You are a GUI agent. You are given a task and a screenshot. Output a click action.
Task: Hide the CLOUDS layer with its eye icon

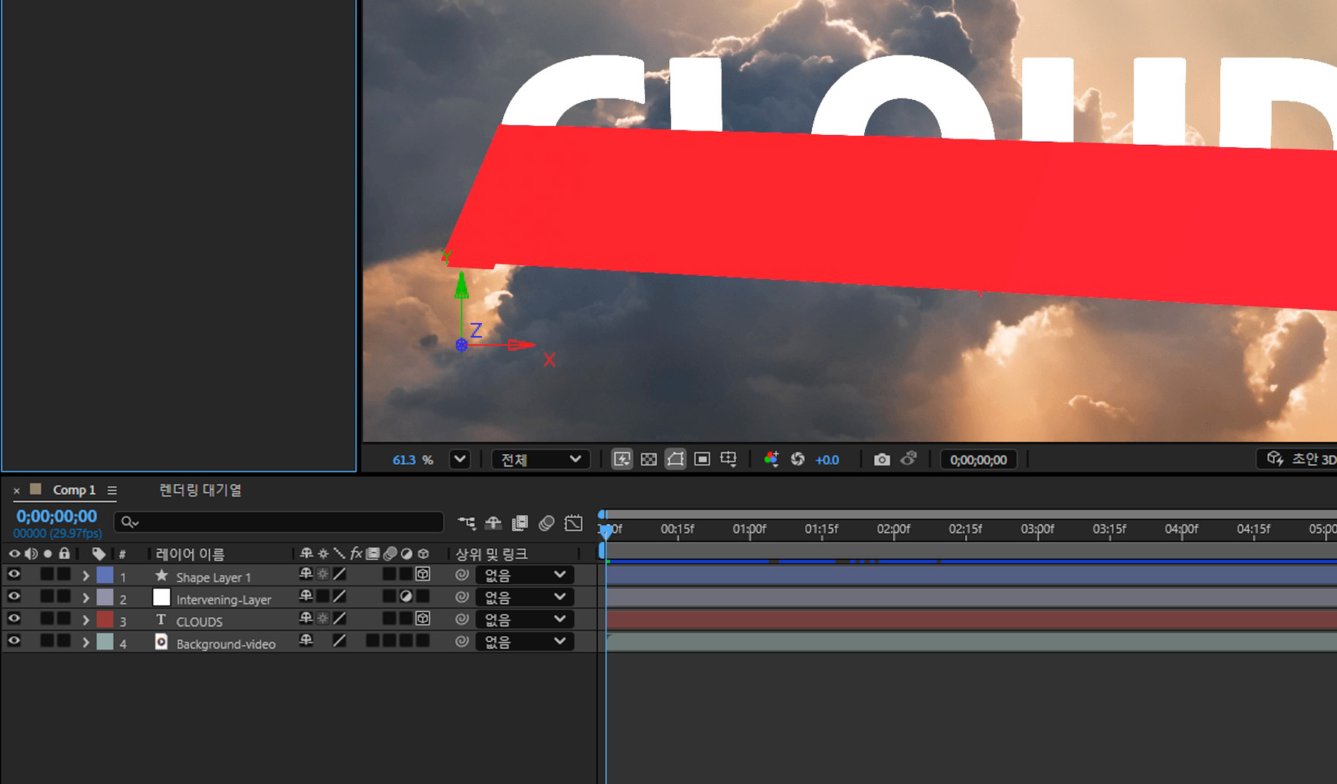[x=14, y=619]
